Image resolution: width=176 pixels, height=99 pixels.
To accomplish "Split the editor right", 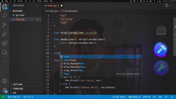I will coord(167,5).
